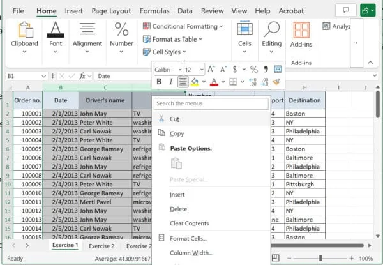Expand the formula bar
The height and width of the screenshot is (265, 383).
point(375,75)
